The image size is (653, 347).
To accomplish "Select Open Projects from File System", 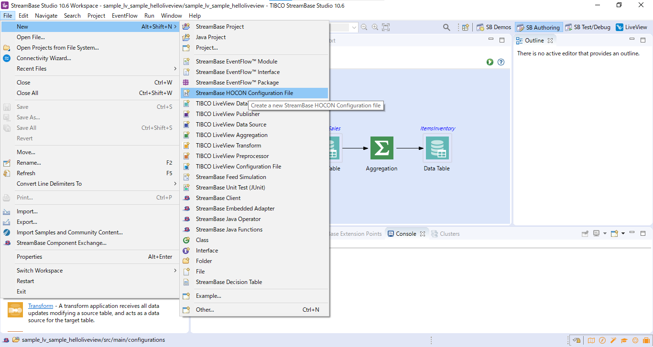I will [90, 48].
